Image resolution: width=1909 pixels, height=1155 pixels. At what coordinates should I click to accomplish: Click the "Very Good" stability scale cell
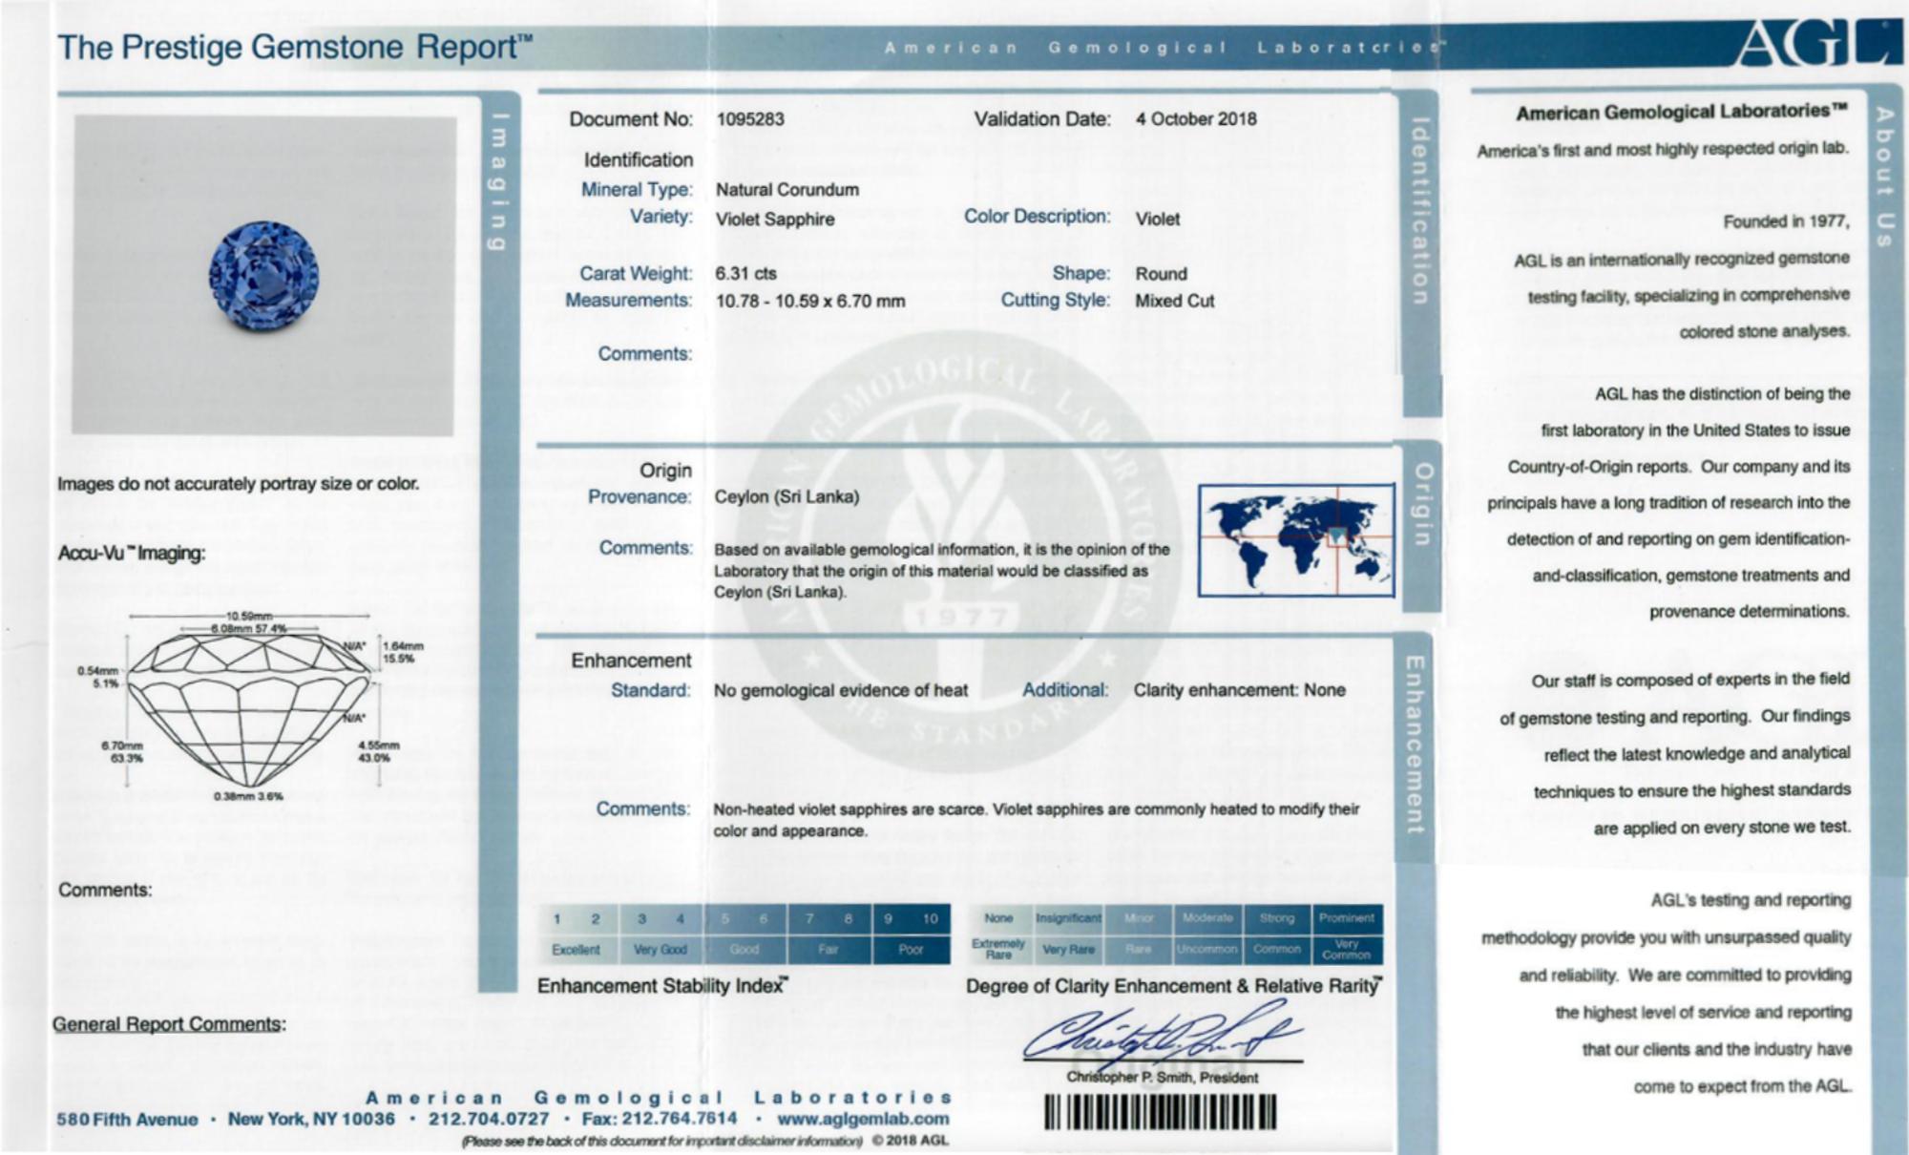click(661, 950)
